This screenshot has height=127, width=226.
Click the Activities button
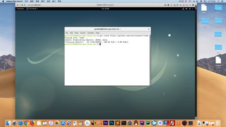point(20,9)
